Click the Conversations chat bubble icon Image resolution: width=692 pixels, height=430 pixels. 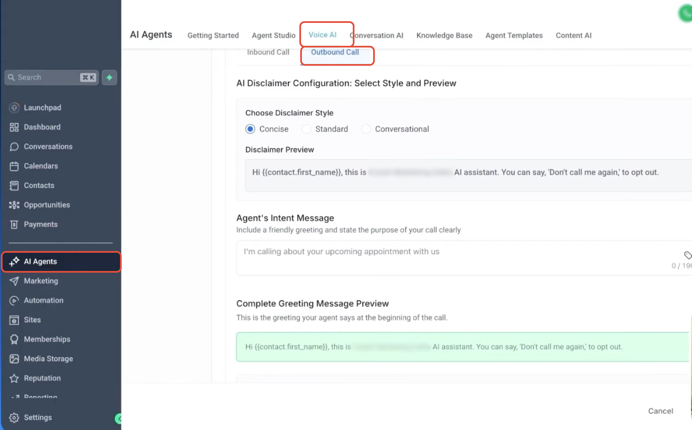pos(14,147)
